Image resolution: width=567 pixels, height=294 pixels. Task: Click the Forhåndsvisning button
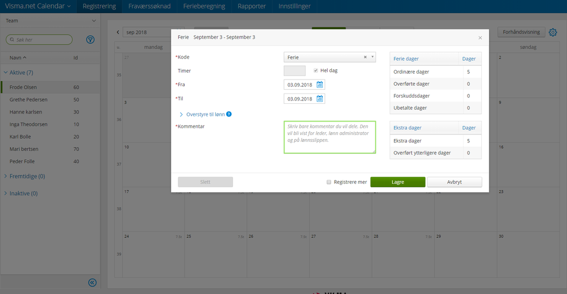pyautogui.click(x=521, y=32)
